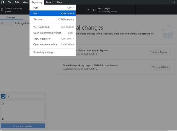
Task: Close the open Repository menu
Action: [x=37, y=2]
